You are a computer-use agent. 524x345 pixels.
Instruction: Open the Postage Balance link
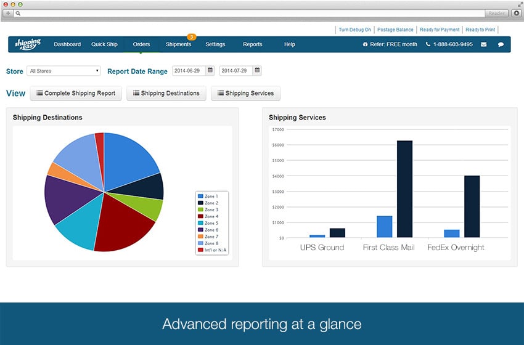(396, 30)
